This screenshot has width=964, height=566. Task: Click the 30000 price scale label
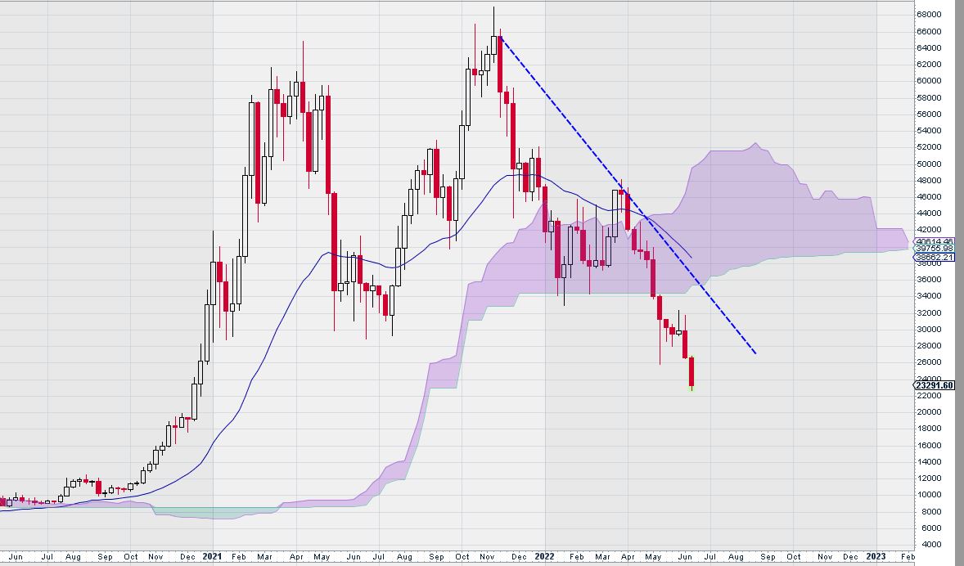tap(928, 329)
